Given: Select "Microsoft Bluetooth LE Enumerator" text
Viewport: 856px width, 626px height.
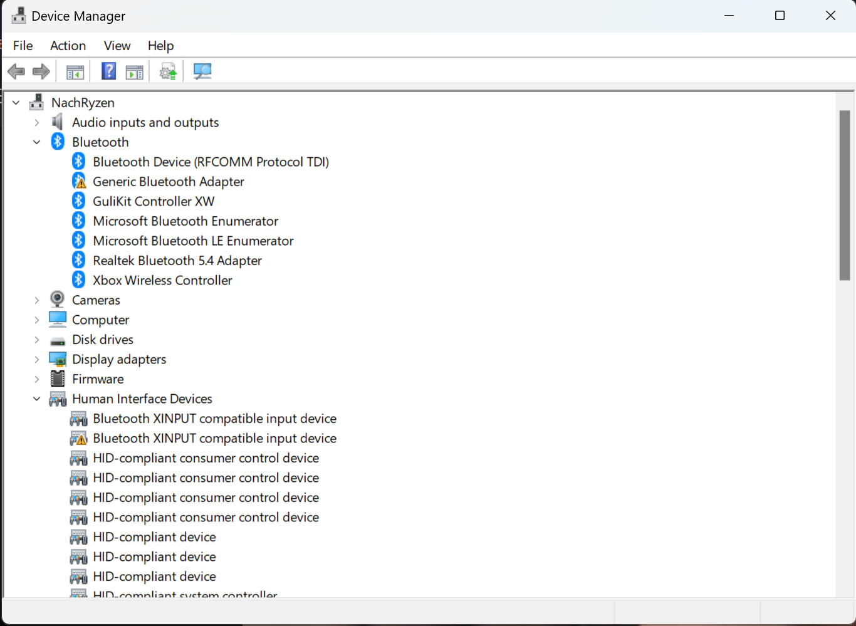Looking at the screenshot, I should [193, 241].
